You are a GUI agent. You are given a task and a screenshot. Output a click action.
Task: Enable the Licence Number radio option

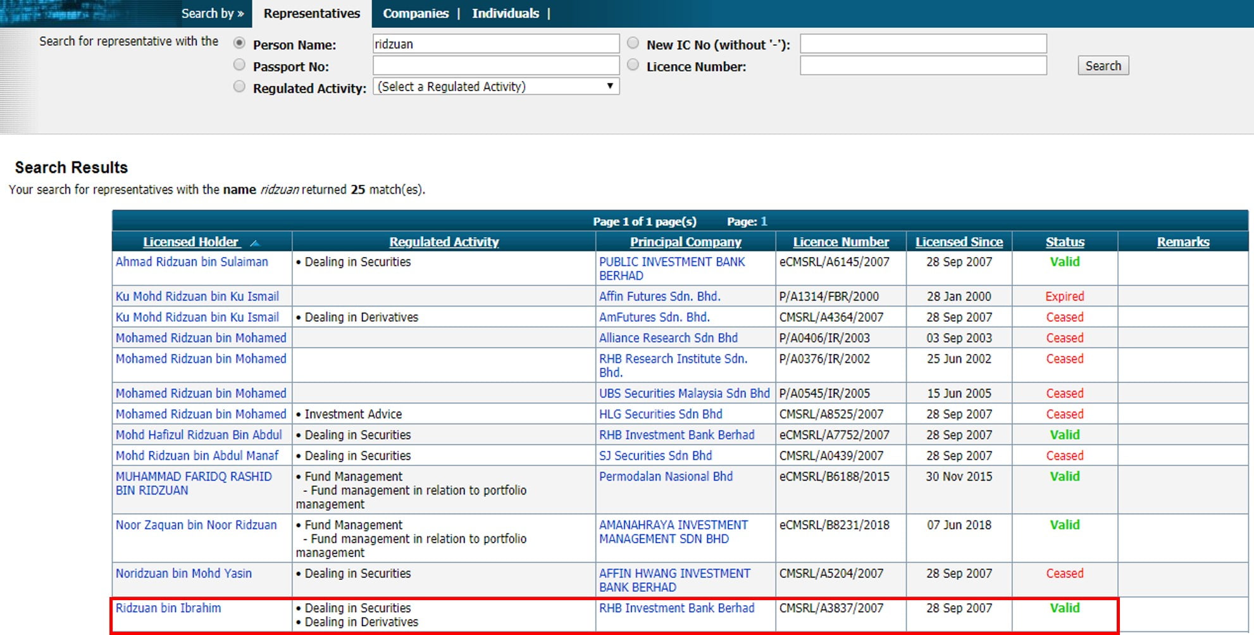pos(633,65)
